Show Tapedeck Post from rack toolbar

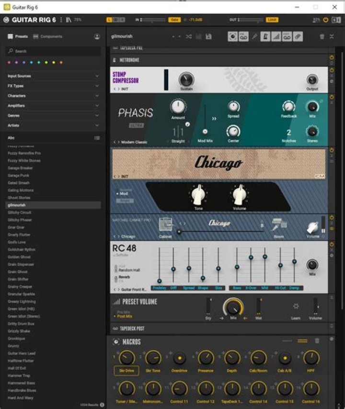287,36
